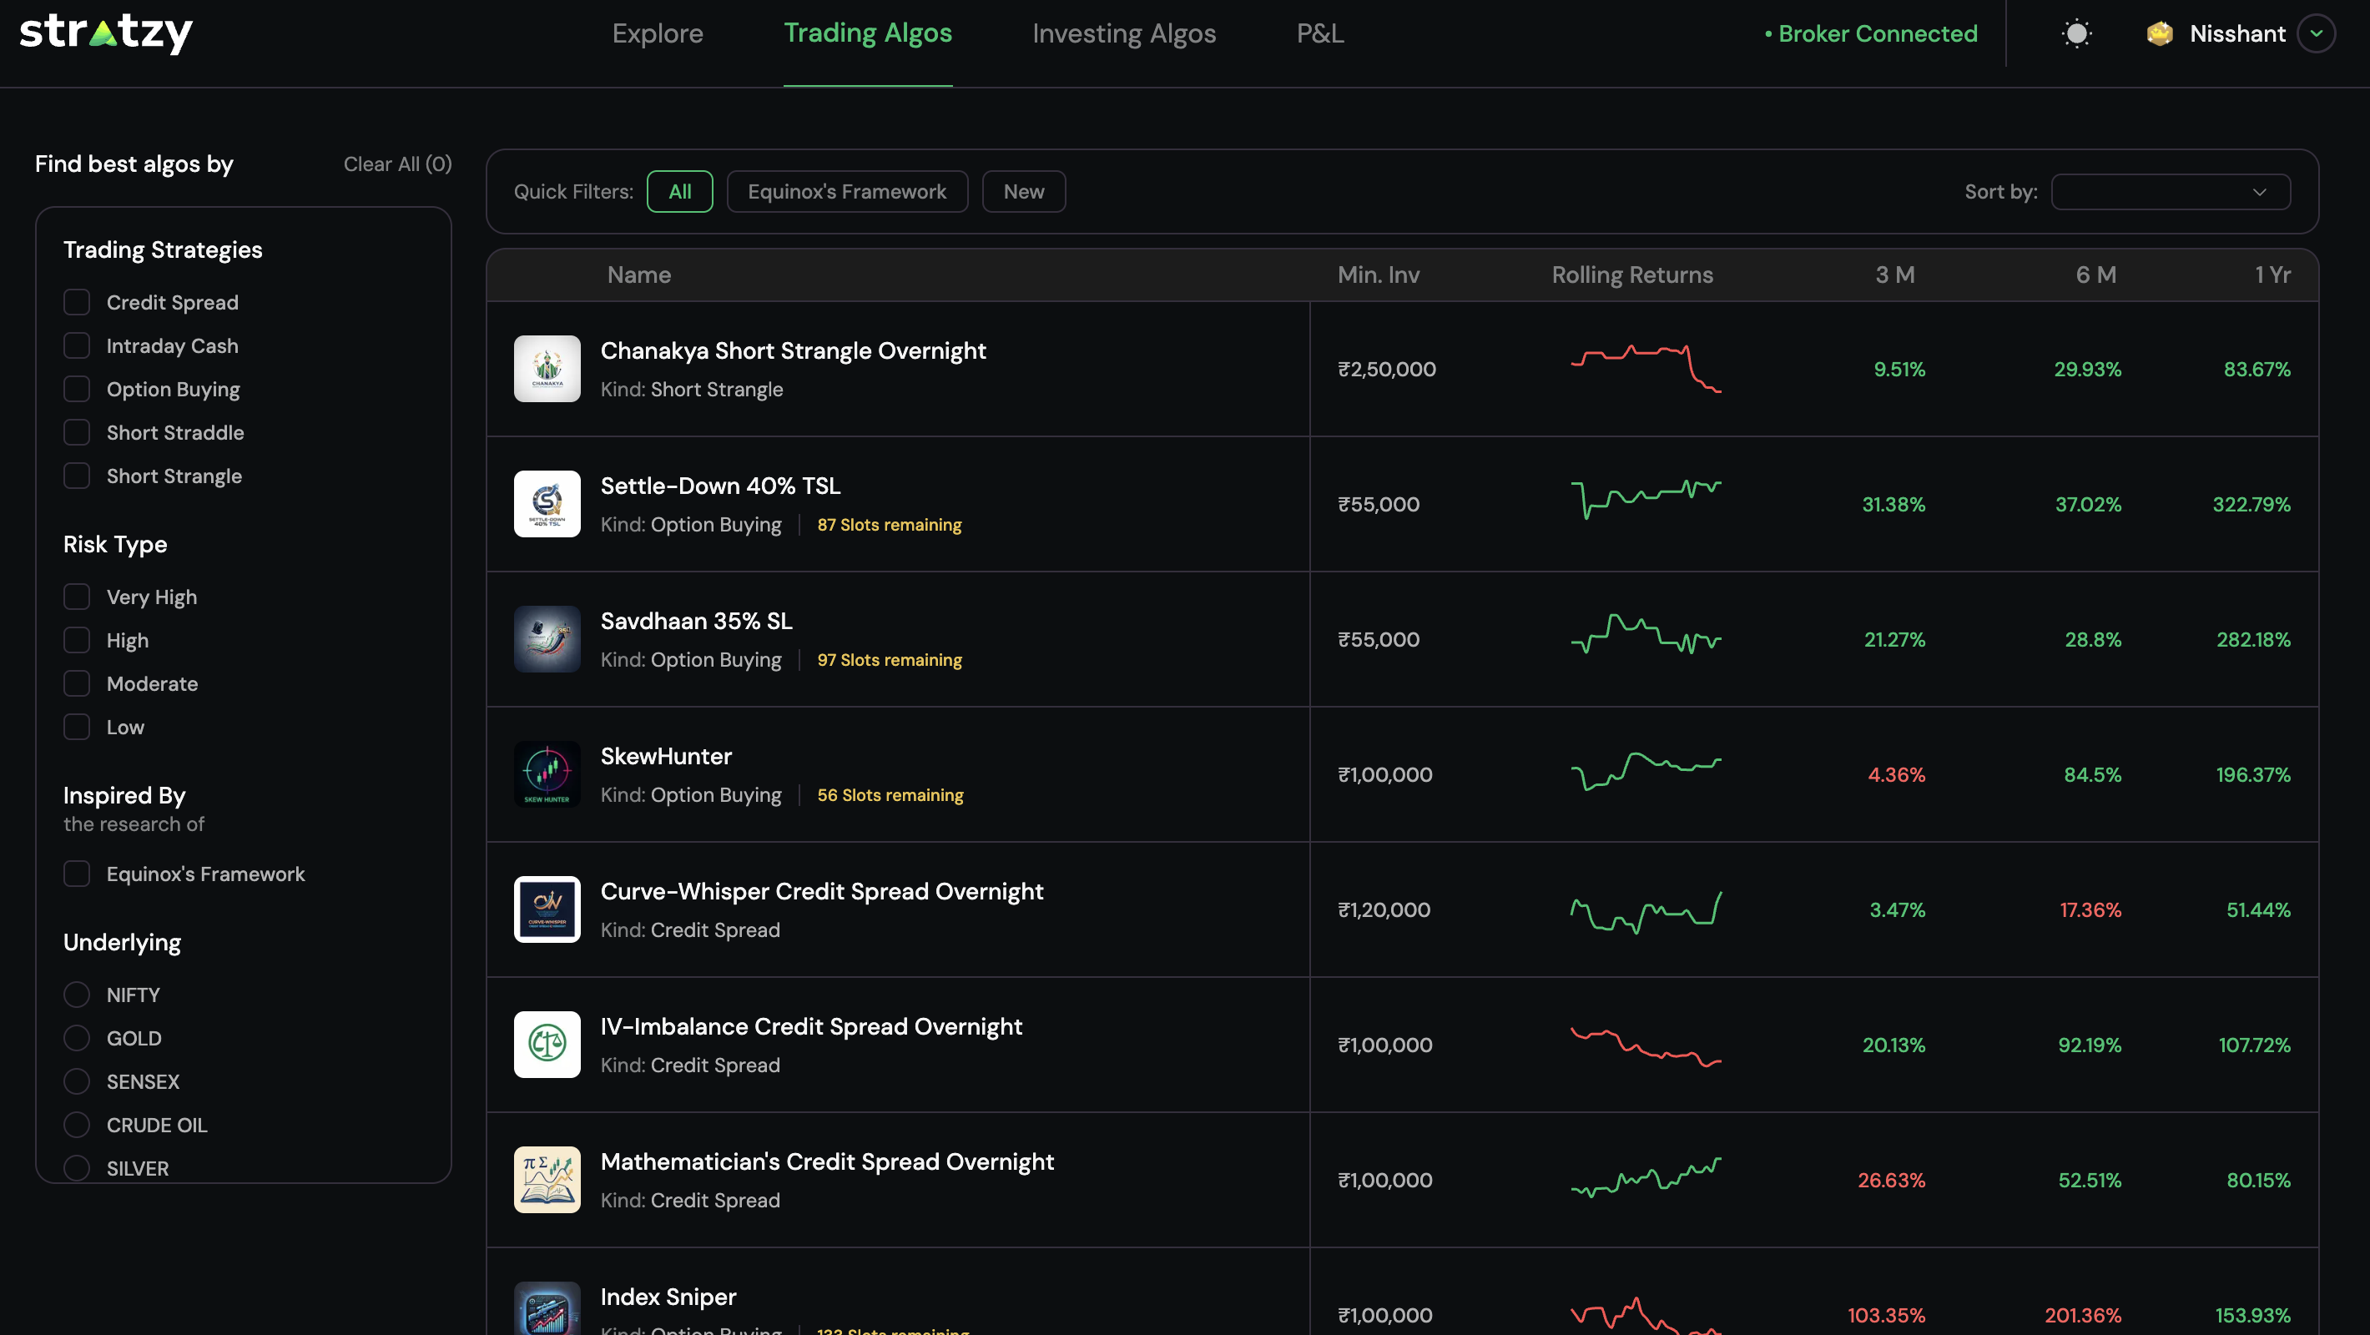This screenshot has width=2370, height=1335.
Task: Open the Sort by dropdown
Action: 2170,191
